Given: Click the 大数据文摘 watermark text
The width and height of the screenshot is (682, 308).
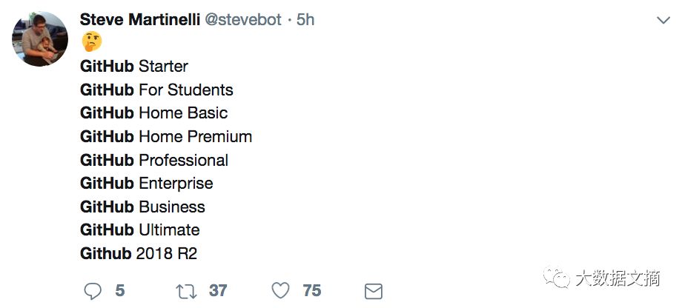Looking at the screenshot, I should (618, 278).
